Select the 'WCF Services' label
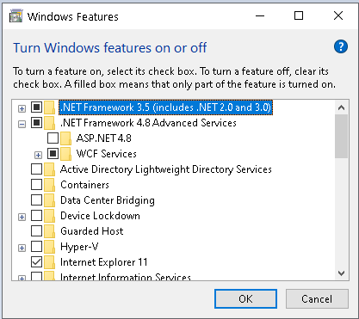 [x=107, y=154]
